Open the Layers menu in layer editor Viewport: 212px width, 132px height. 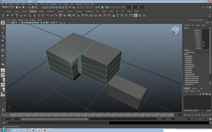click(187, 91)
